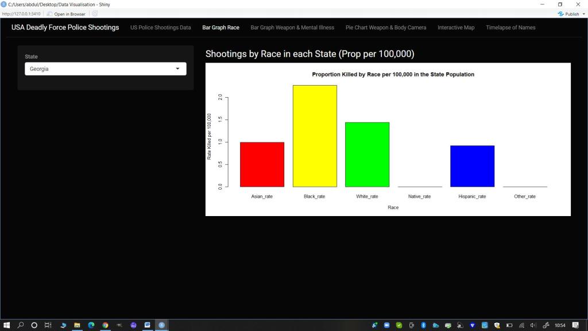This screenshot has height=331, width=588.
Task: Open Microsoft Word from the taskbar
Action: 148,325
